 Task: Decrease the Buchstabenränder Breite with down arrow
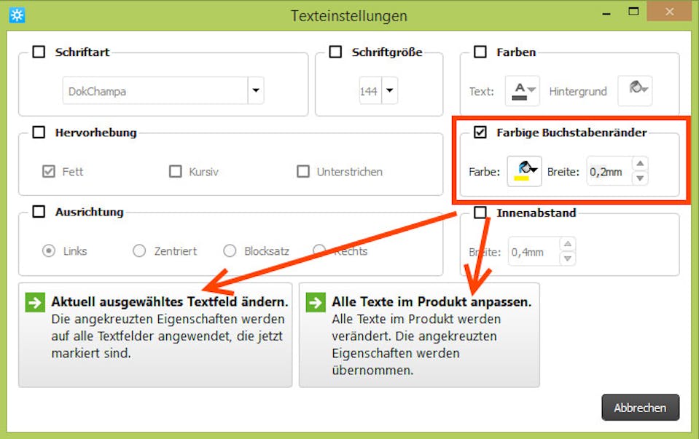[639, 178]
